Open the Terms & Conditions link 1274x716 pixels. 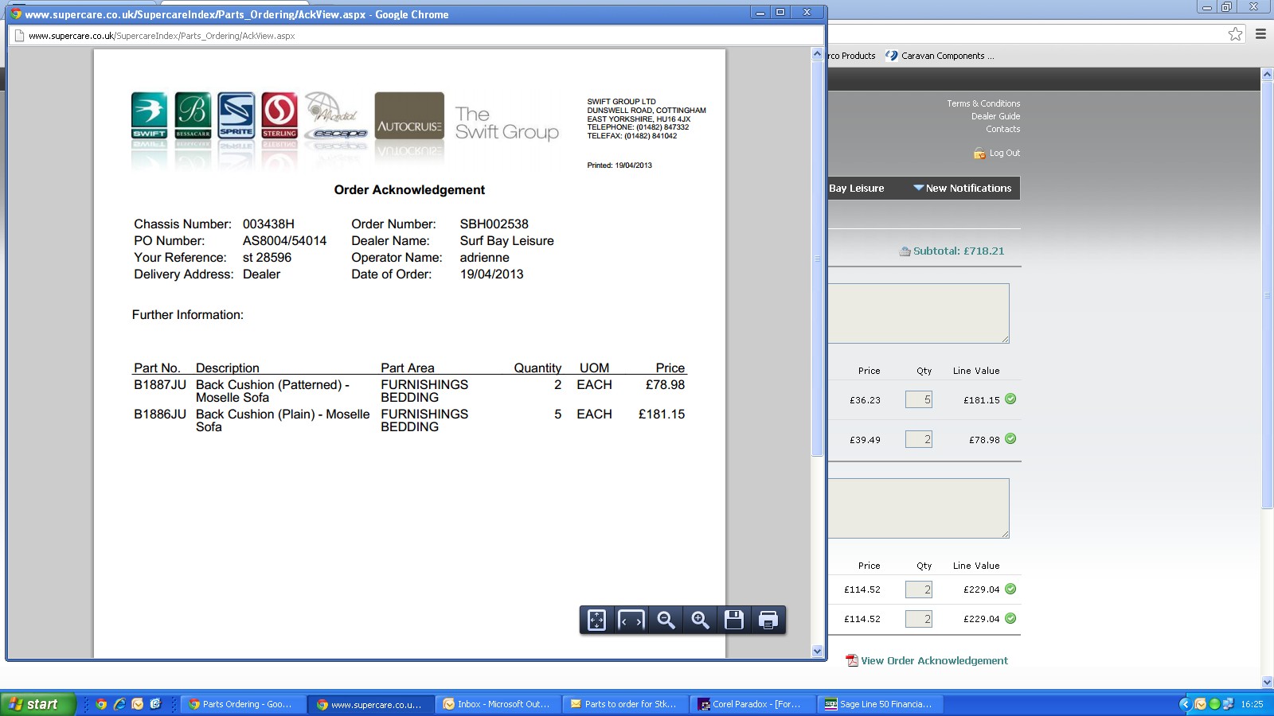[x=983, y=103]
